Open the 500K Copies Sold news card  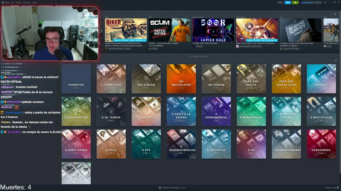[213, 30]
